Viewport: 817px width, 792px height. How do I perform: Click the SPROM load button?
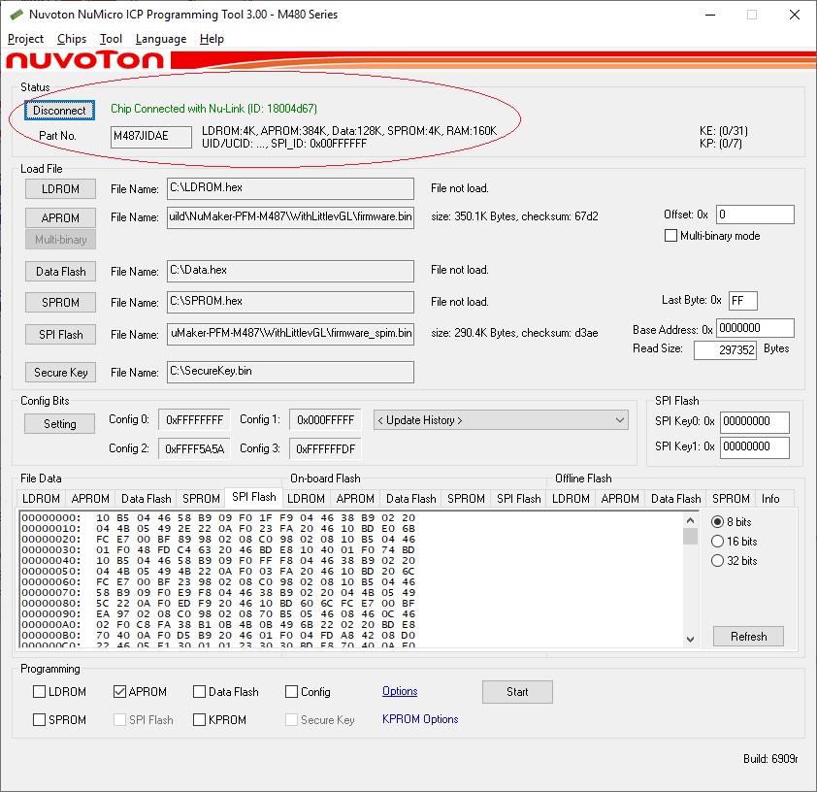(x=60, y=303)
